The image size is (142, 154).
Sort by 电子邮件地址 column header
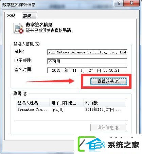pos(66,103)
